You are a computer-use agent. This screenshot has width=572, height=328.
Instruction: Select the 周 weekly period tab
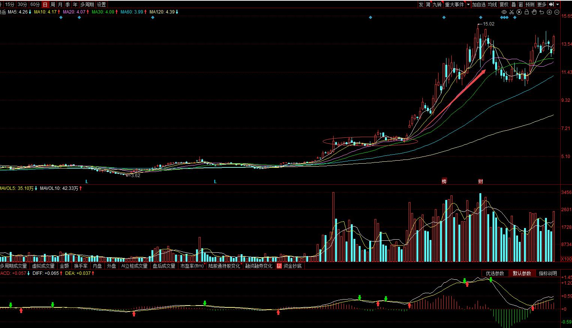(53, 4)
